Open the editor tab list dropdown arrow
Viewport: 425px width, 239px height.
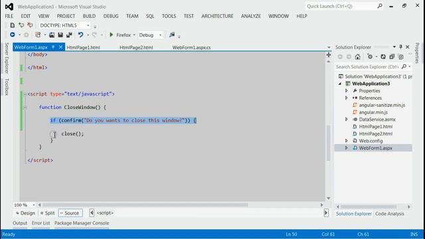pyautogui.click(x=329, y=47)
